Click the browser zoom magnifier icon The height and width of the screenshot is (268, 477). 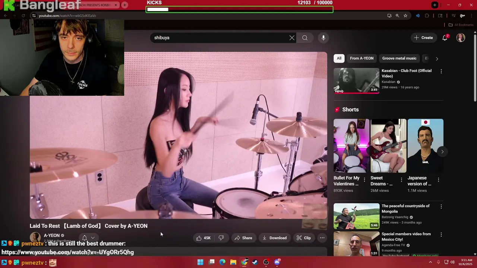[x=397, y=16]
